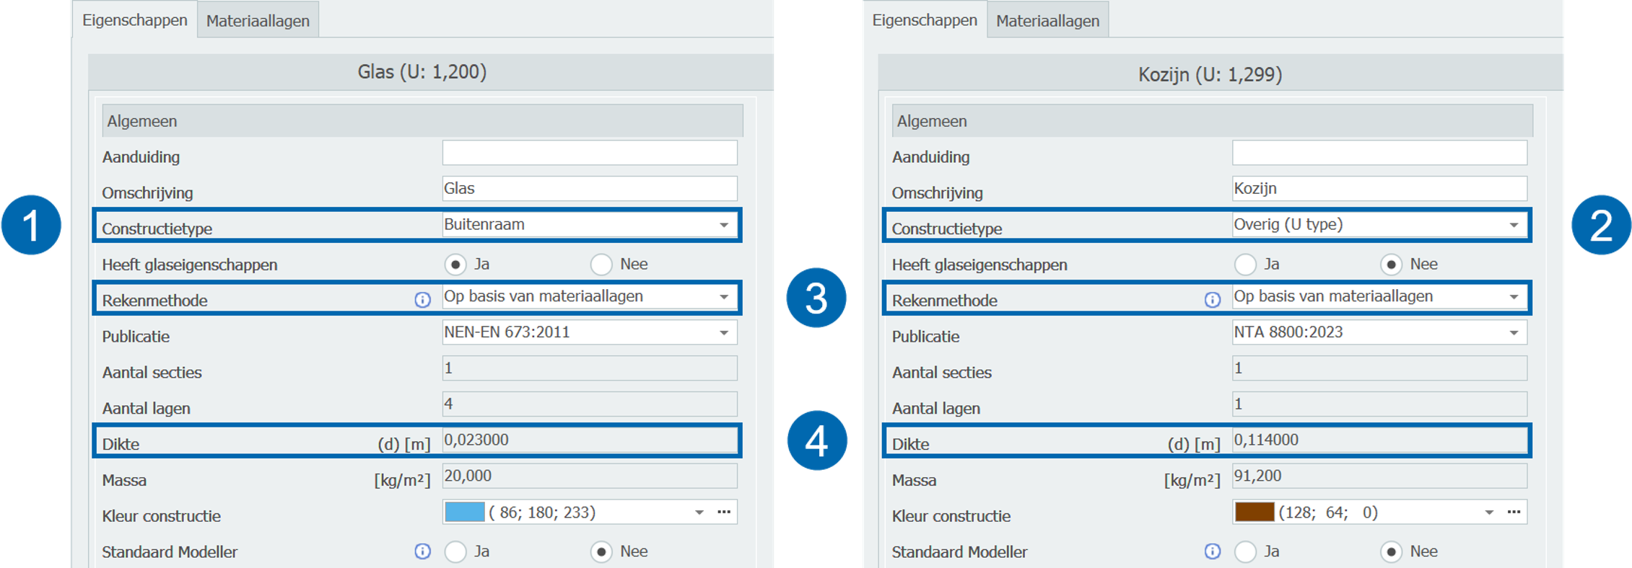1632x568 pixels.
Task: Click the blue Kleur constructie swatch
Action: [x=465, y=512]
